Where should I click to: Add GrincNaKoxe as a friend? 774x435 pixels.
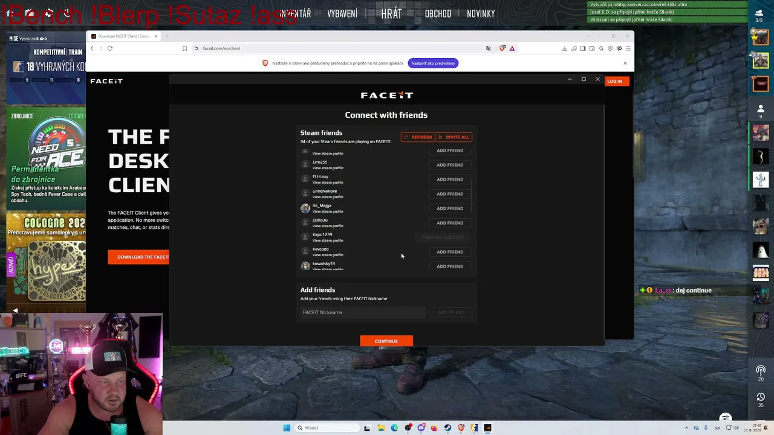(450, 194)
